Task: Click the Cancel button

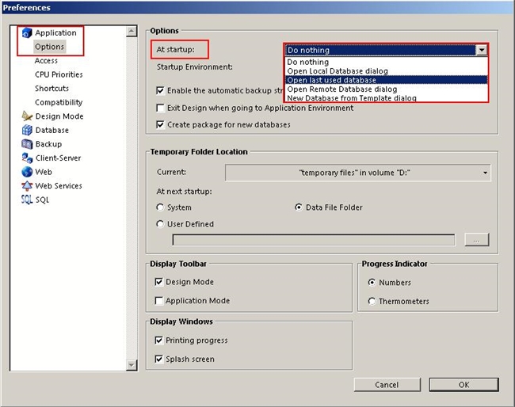Action: (387, 385)
